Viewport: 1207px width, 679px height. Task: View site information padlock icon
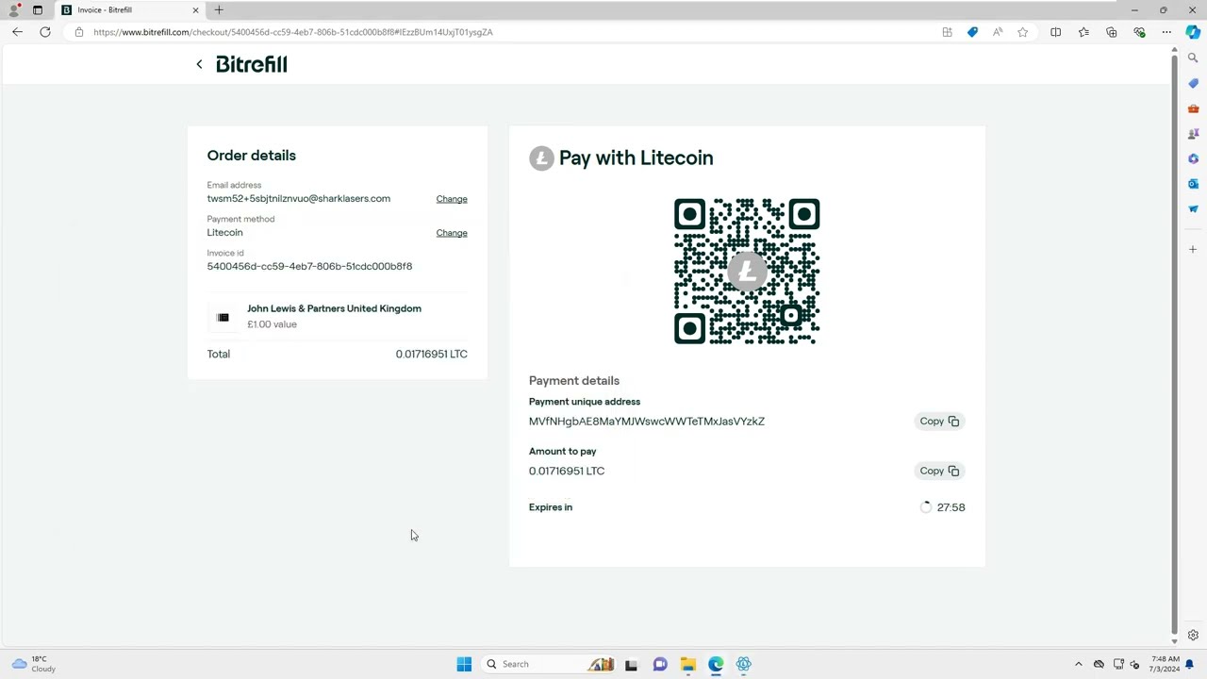pyautogui.click(x=79, y=32)
